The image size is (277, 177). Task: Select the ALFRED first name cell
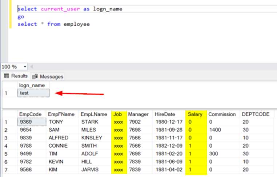pyautogui.click(x=63, y=138)
